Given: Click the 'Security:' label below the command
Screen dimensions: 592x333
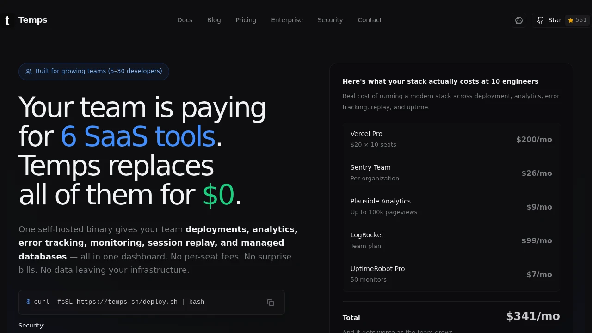Looking at the screenshot, I should (31, 326).
